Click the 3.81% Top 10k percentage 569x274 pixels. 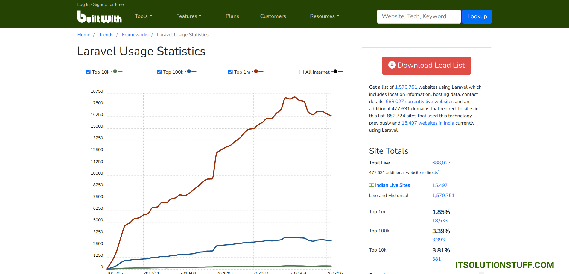click(x=441, y=250)
